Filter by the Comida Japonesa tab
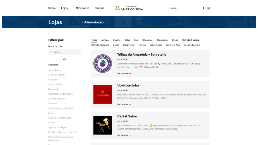258x145 pixels. coord(100,45)
